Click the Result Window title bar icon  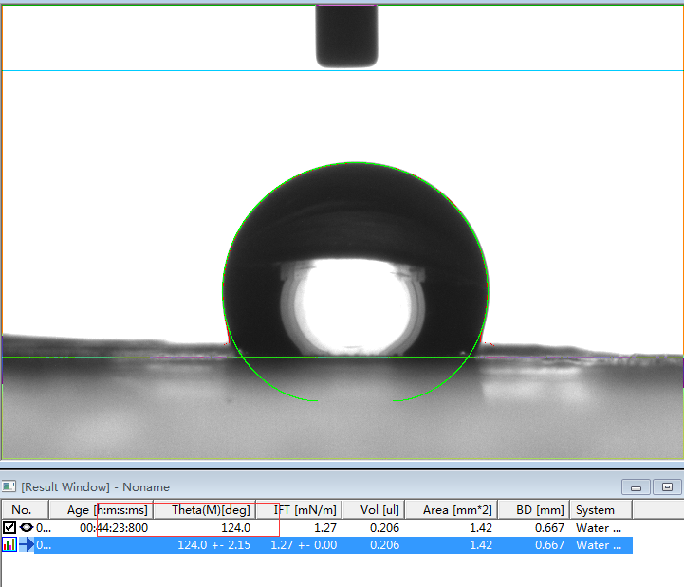click(x=9, y=486)
